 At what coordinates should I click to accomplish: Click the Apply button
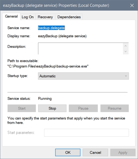click(123, 152)
